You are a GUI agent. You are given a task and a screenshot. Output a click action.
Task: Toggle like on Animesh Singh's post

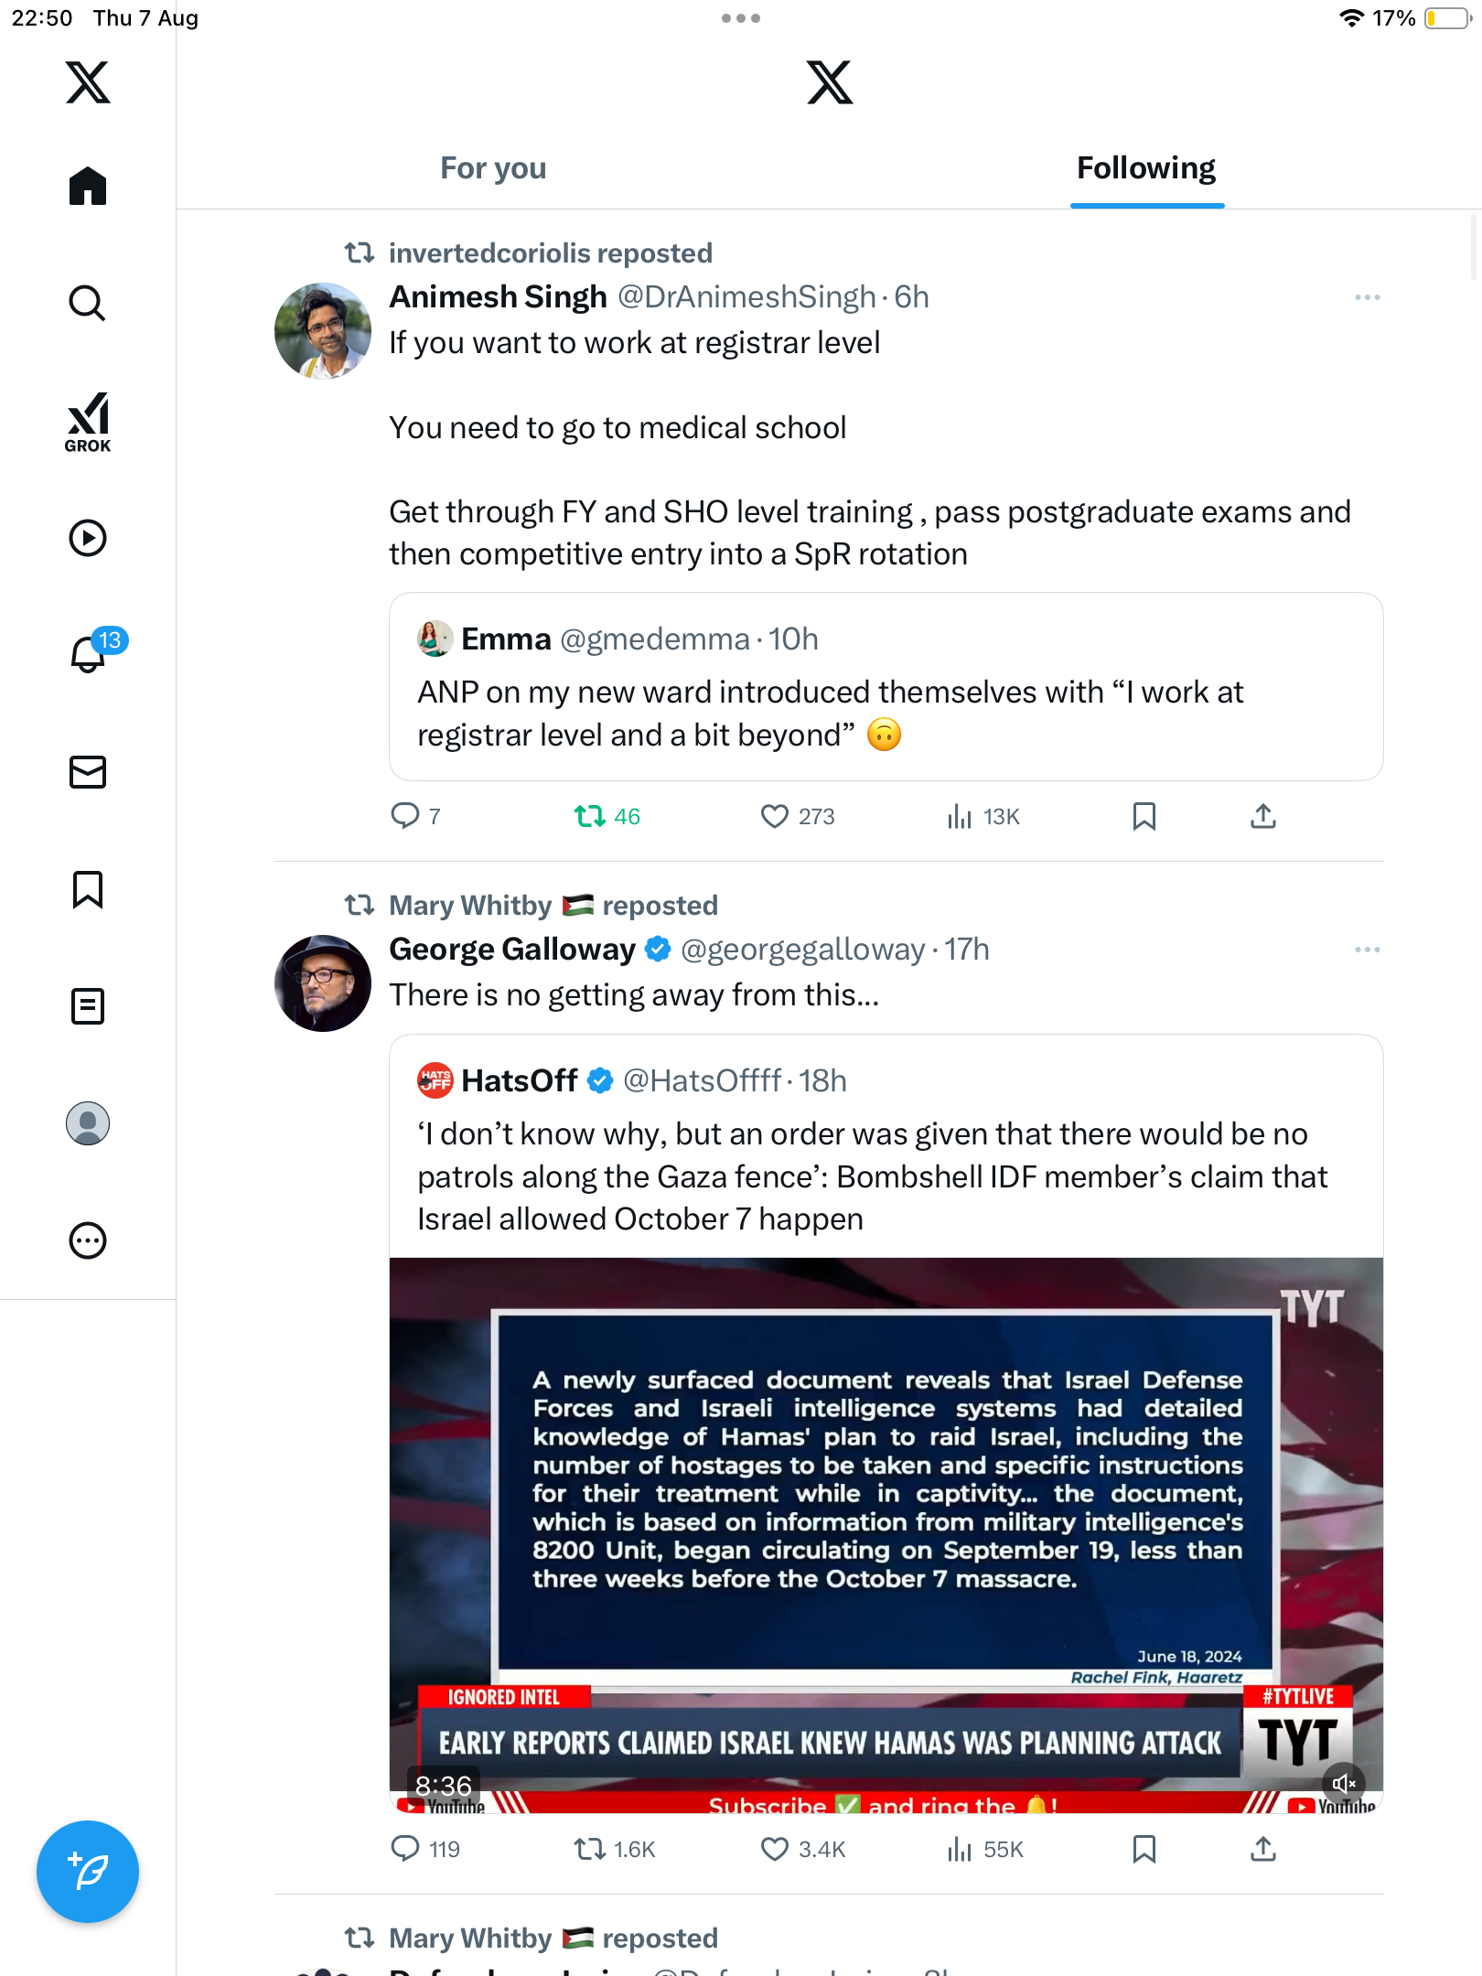(x=774, y=816)
